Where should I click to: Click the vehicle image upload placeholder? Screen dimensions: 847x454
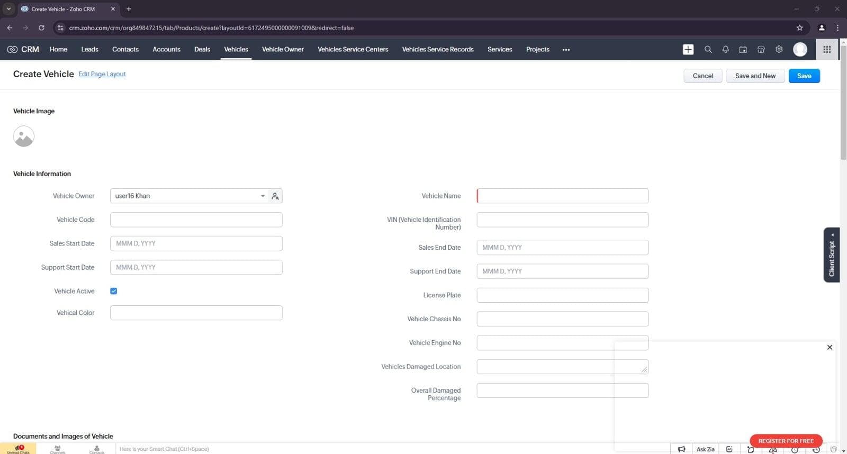click(24, 137)
